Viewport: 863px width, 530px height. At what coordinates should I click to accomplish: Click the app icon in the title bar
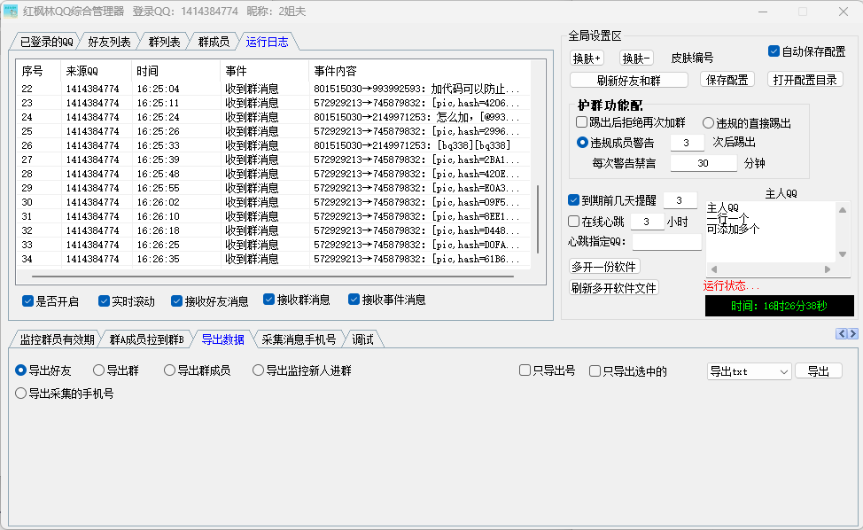coord(11,12)
